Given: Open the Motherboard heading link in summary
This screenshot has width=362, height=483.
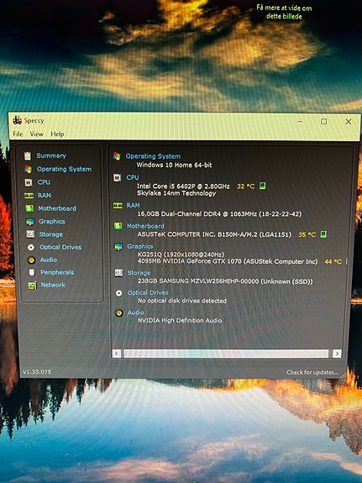Looking at the screenshot, I should [145, 226].
